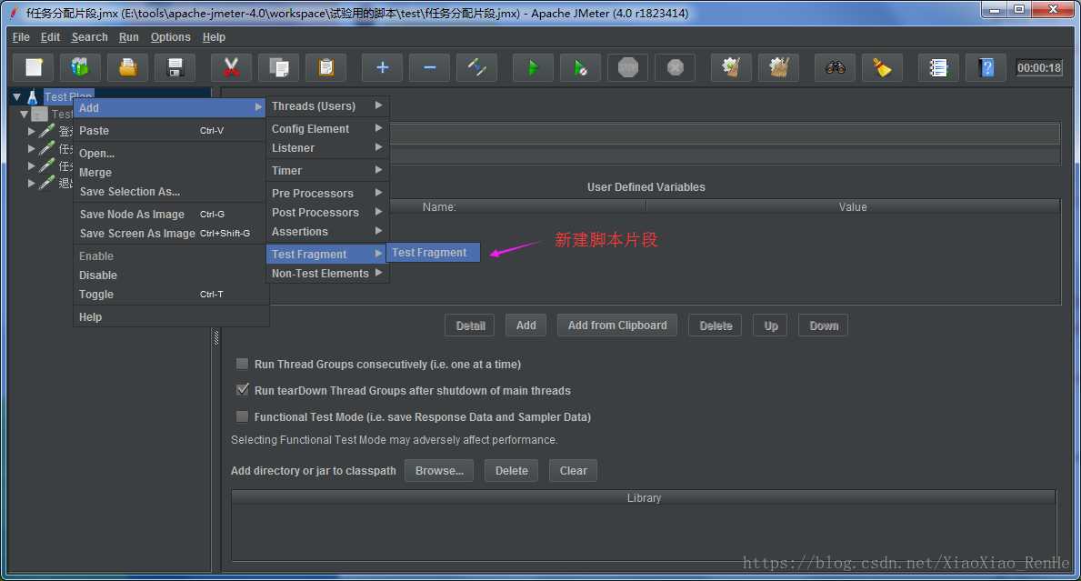Click Add from Clipboard button
Image resolution: width=1081 pixels, height=581 pixels.
pos(617,326)
